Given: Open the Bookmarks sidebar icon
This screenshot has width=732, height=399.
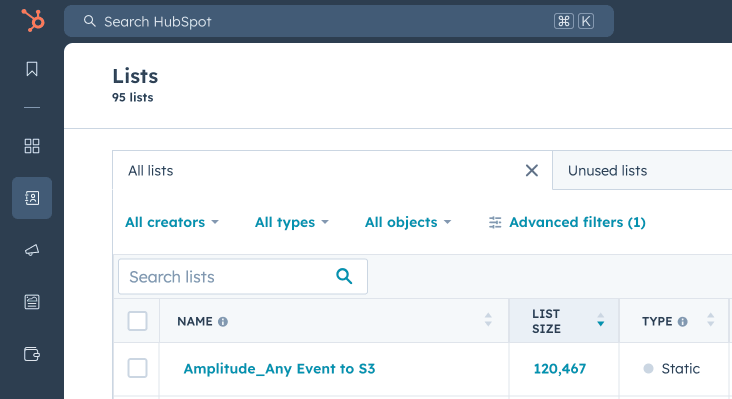Looking at the screenshot, I should [31, 69].
